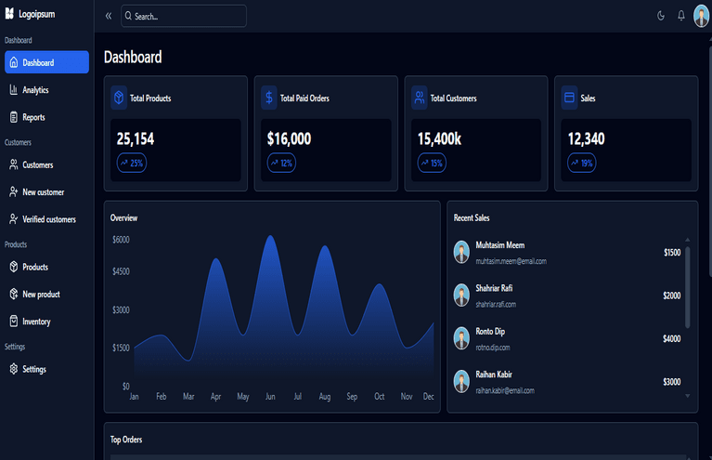Click the Total Products box icon
This screenshot has height=460, width=712.
pos(119,98)
